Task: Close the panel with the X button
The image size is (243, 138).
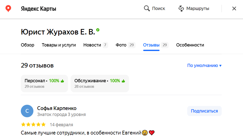Action: [234, 8]
